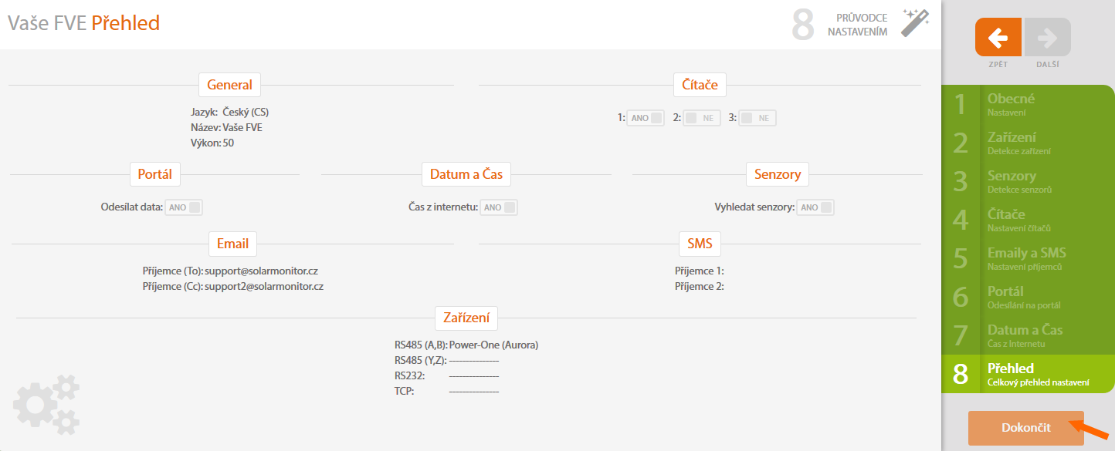
Task: Go to step 6 Portál
Action: point(1027,297)
